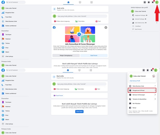160x135 pixels.
Task: Click the Buat Promosi megaphone icon
Action: (133, 29)
